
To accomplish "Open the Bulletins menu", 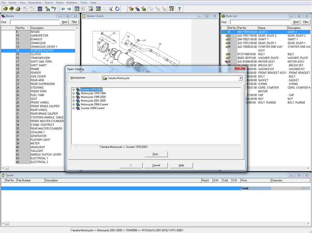I will coord(71,3).
